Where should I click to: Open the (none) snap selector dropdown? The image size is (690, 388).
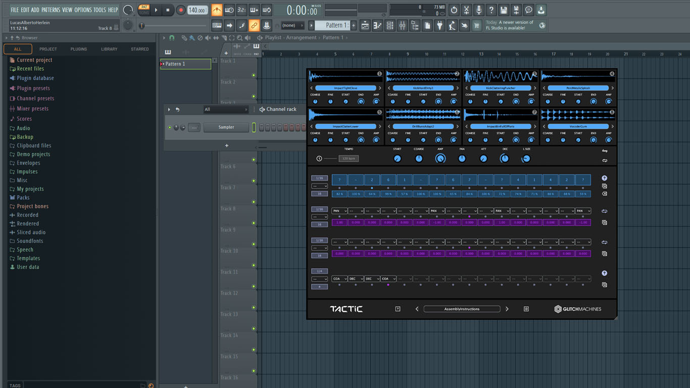(x=292, y=25)
